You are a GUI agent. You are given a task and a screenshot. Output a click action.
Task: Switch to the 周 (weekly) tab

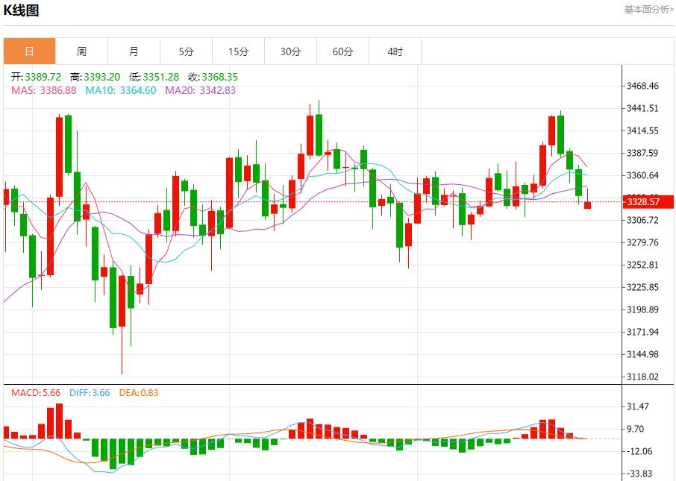pyautogui.click(x=81, y=51)
